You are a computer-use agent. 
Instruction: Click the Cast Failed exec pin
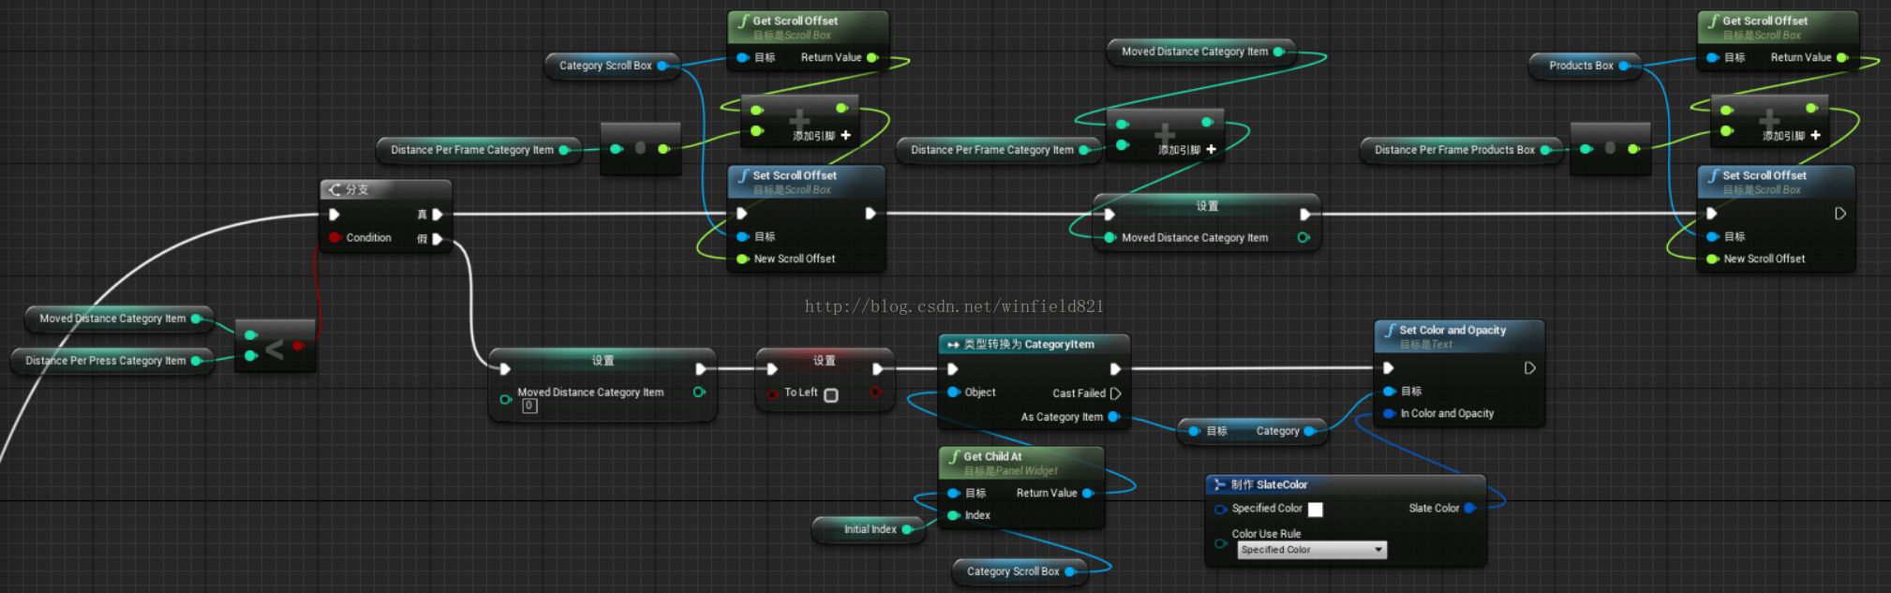[x=1115, y=393]
